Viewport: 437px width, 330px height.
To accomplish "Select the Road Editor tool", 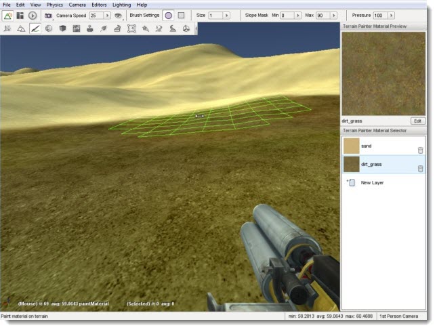I will (x=173, y=28).
